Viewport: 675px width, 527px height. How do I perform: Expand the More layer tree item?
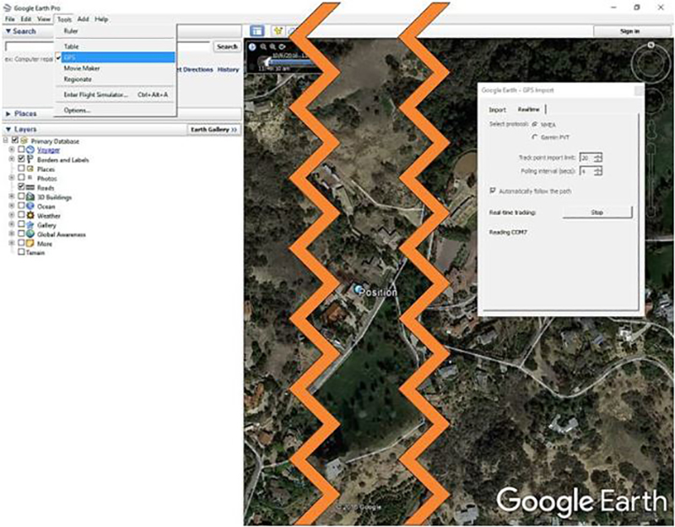click(x=10, y=244)
